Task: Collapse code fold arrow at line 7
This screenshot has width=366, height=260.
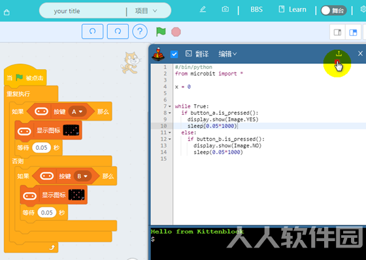Action: tap(170, 106)
